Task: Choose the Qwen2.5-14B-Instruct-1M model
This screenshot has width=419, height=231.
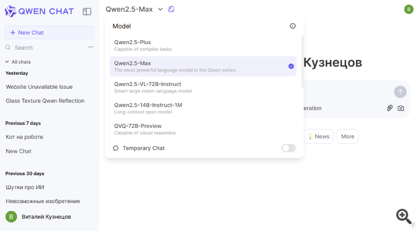Action: [x=203, y=108]
